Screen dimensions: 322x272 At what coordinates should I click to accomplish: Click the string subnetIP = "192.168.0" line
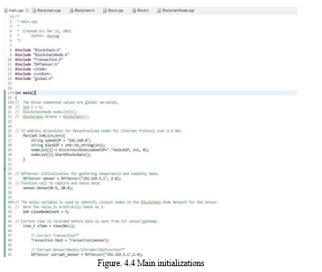click(x=61, y=140)
